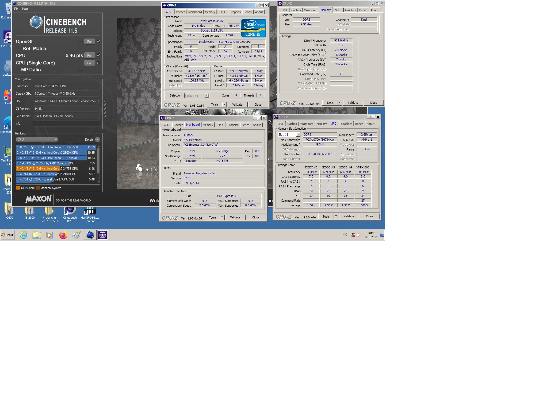Launch Windows Media Player from taskbar
This screenshot has width=535, height=401.
coord(50,235)
